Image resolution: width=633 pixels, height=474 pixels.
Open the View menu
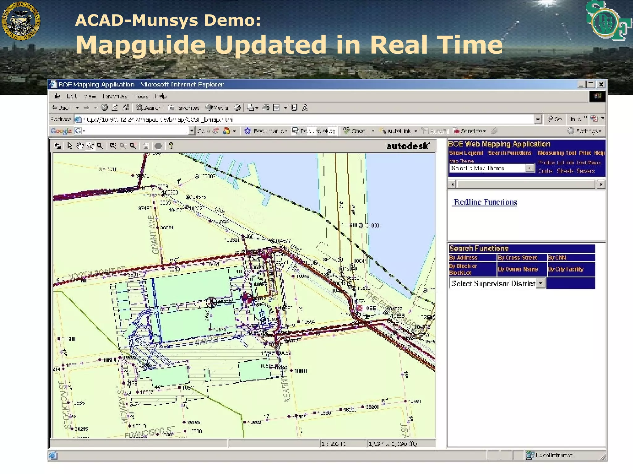coord(90,96)
